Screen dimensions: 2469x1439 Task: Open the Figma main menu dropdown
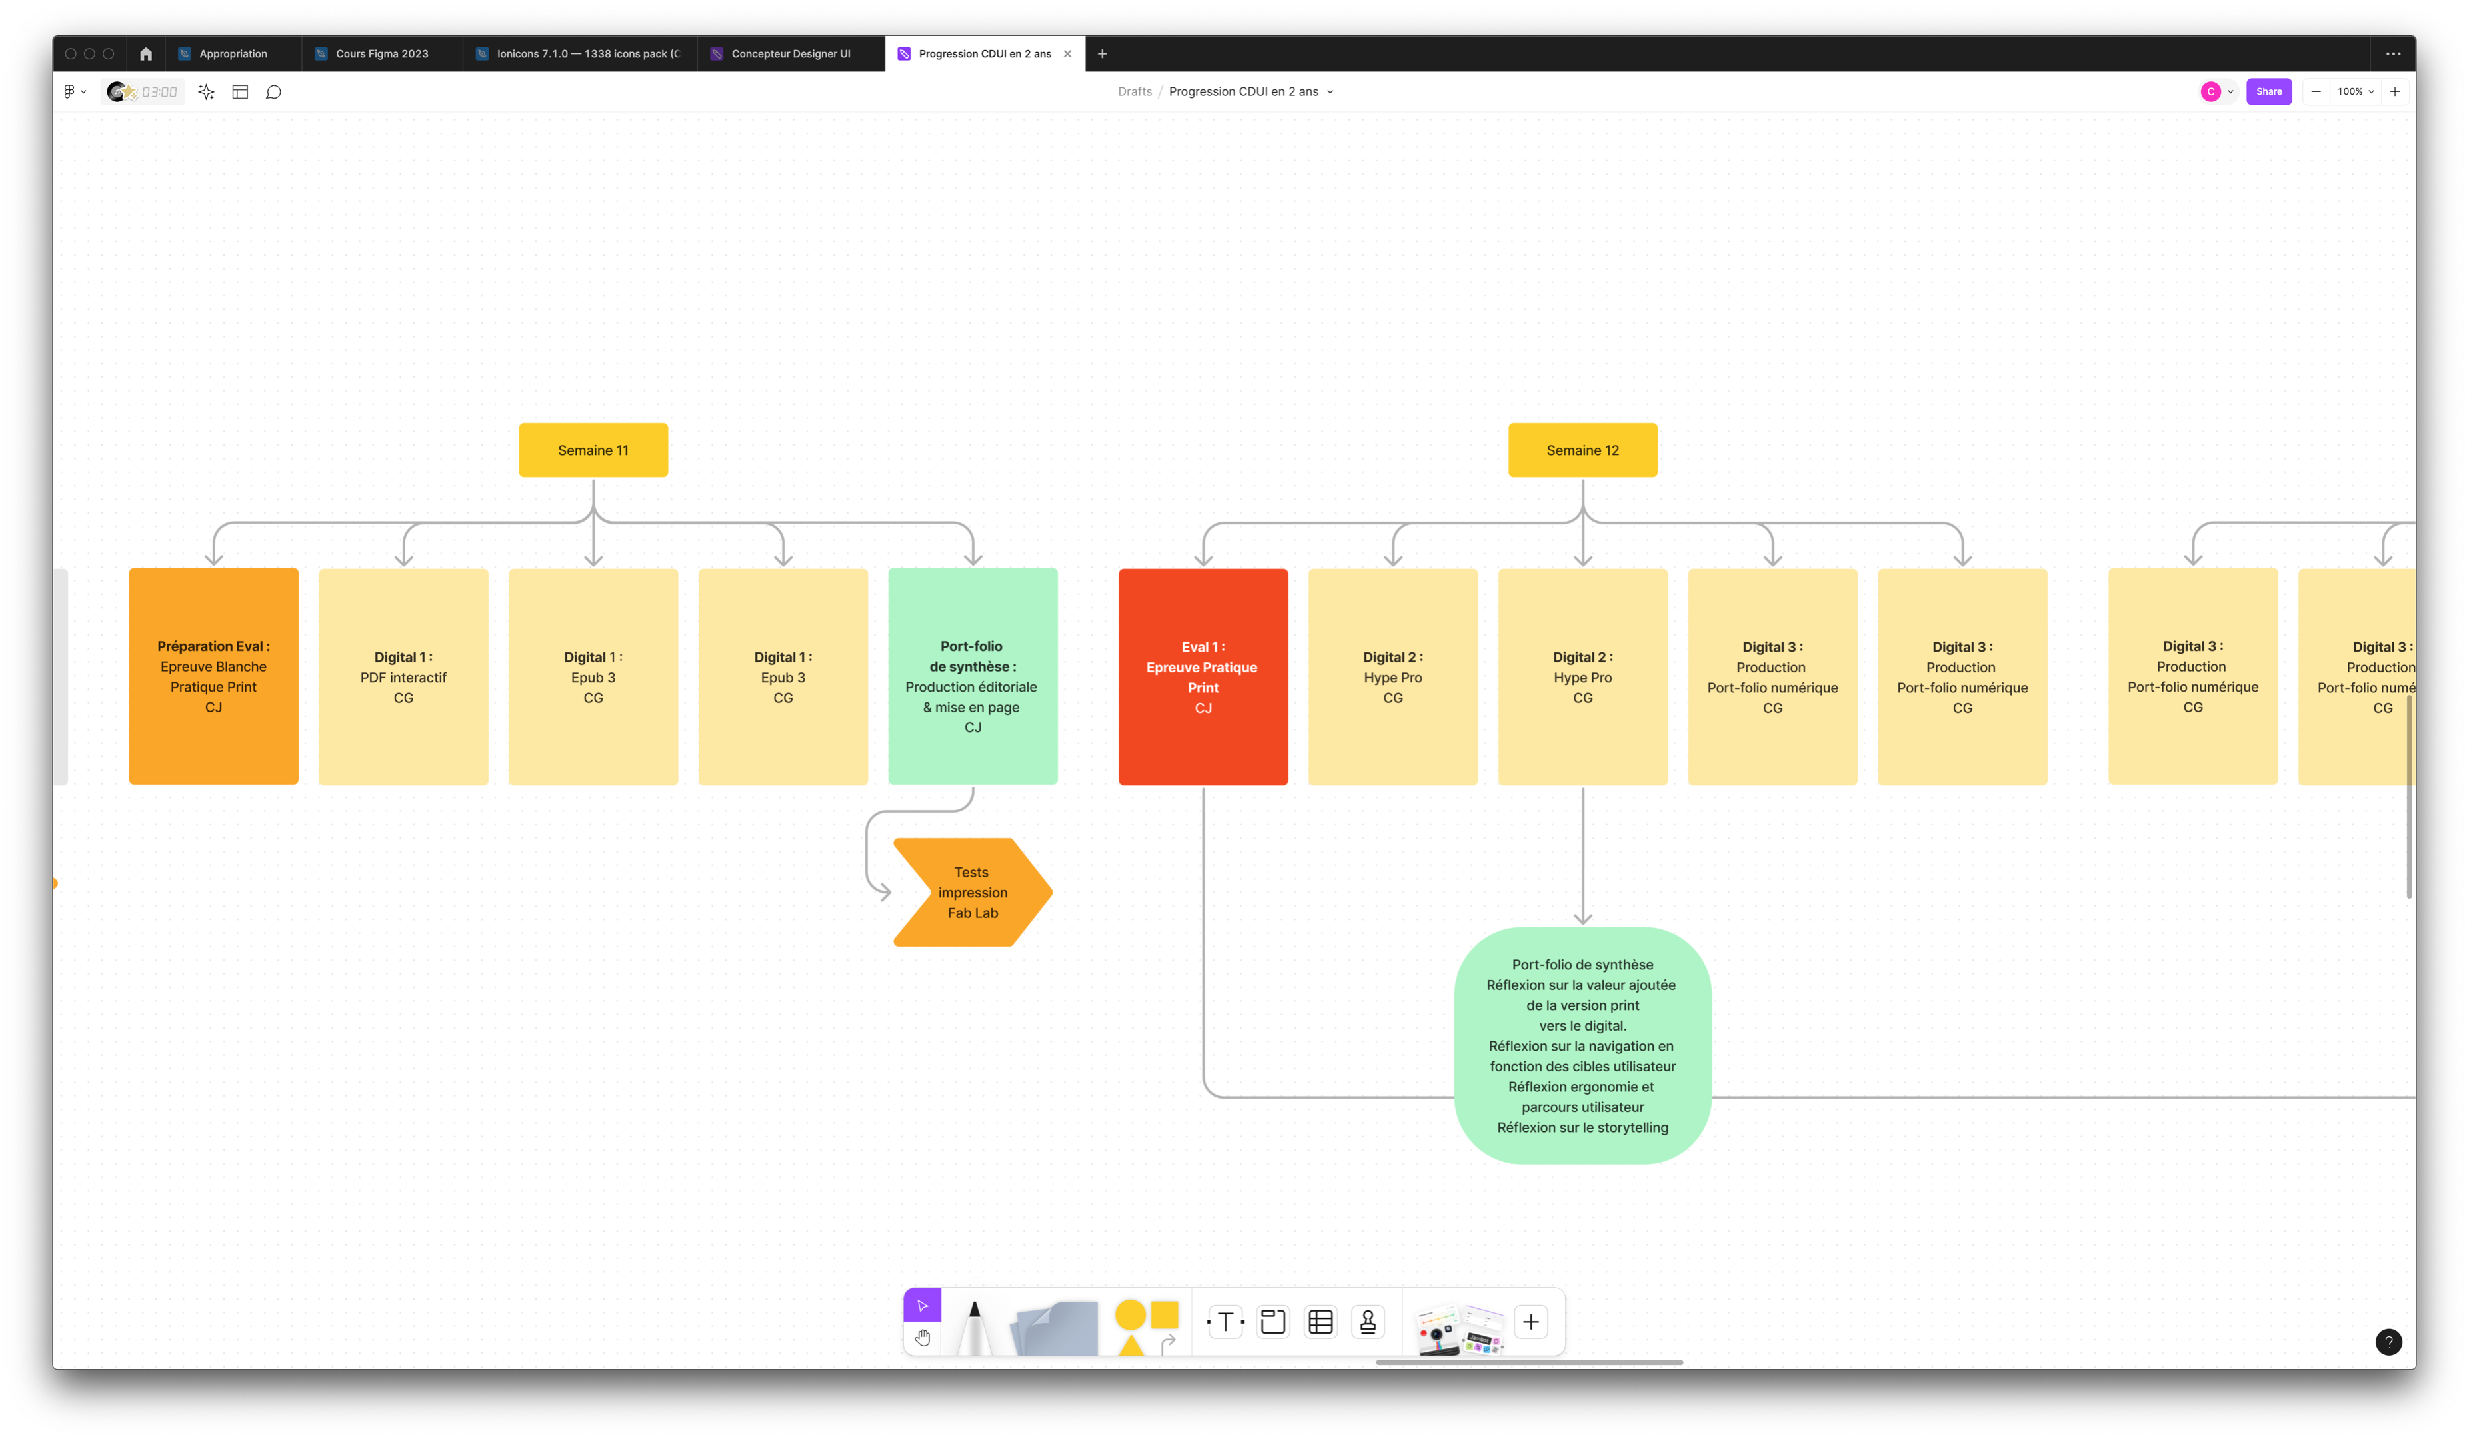point(75,92)
